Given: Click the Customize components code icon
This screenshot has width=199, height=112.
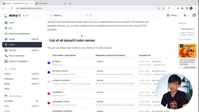Looking at the screenshot, I should click(x=6, y=34).
